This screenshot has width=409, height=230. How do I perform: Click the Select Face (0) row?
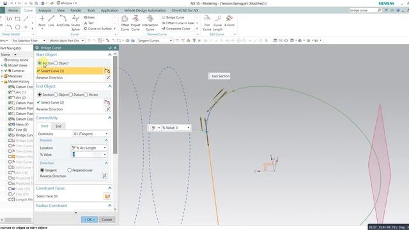pyautogui.click(x=70, y=196)
